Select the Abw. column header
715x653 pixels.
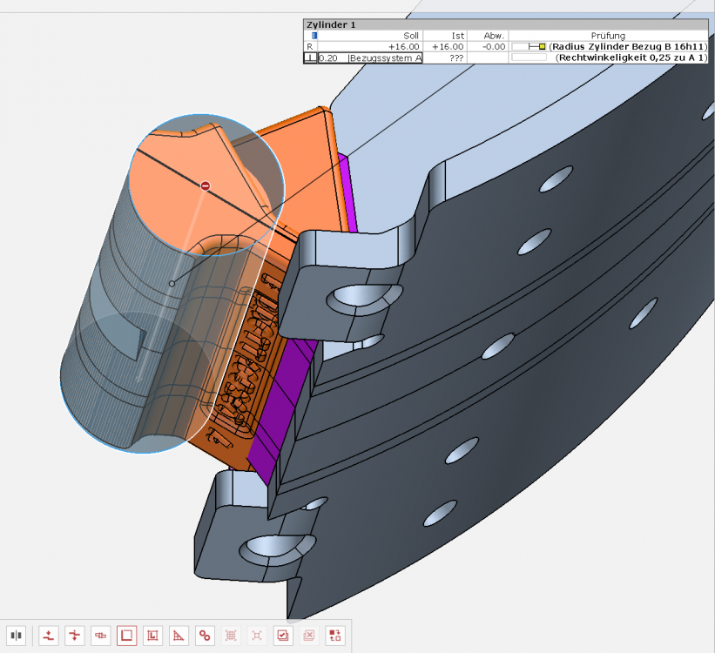(494, 36)
